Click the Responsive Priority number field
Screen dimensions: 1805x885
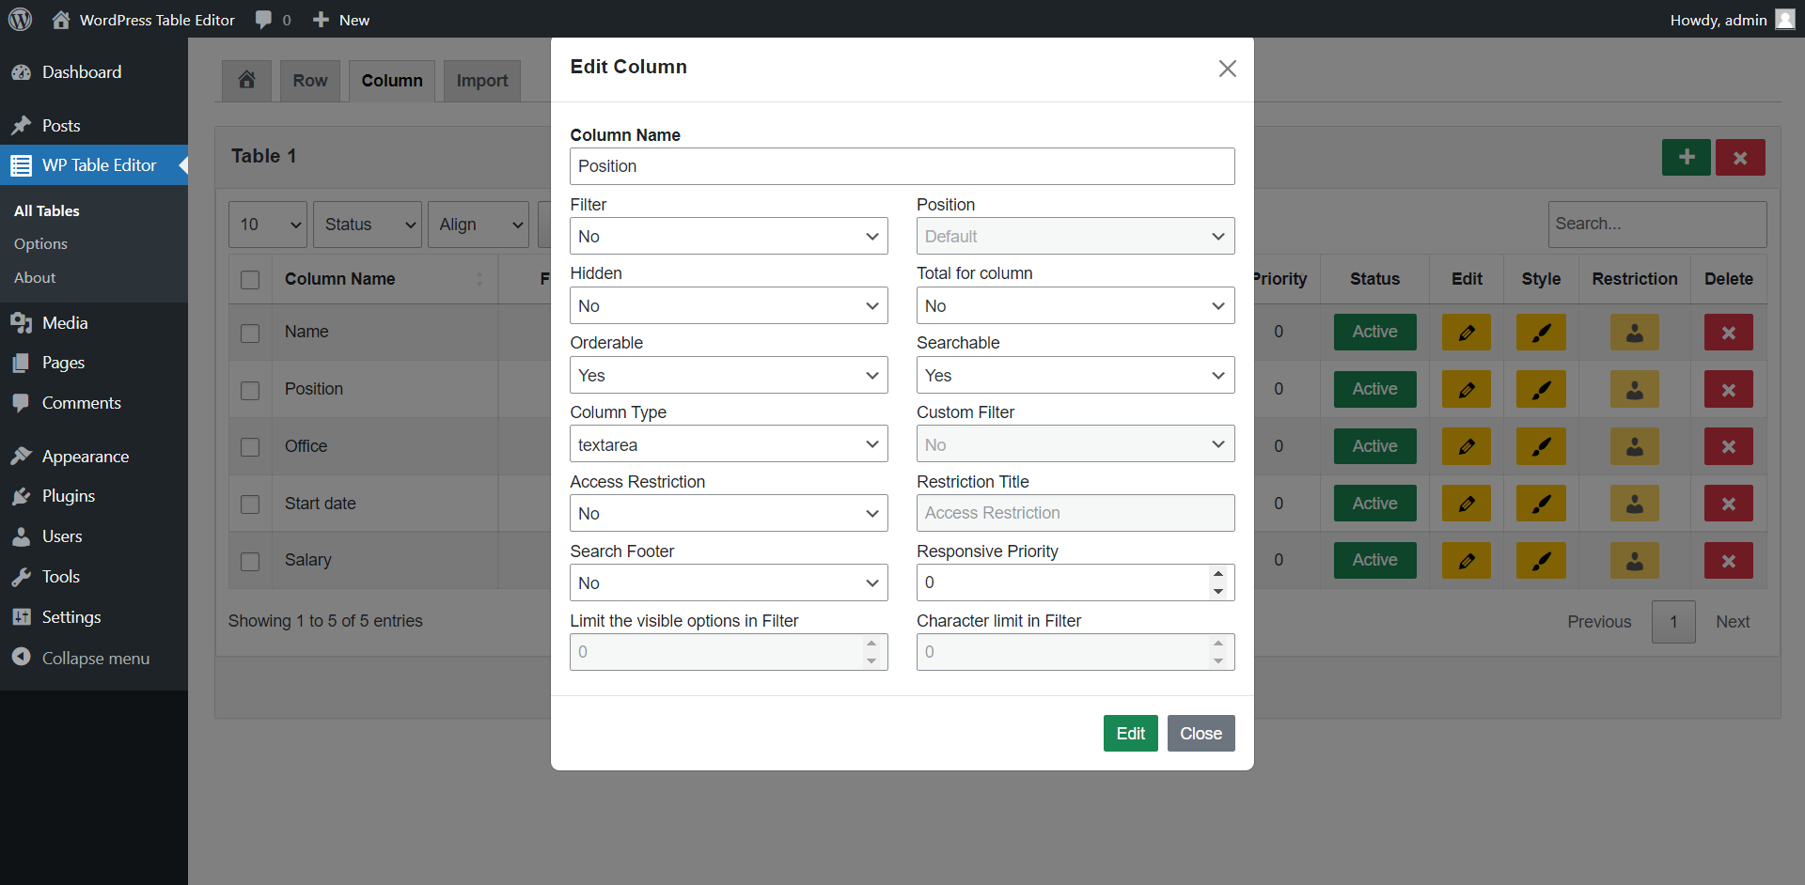[1075, 582]
